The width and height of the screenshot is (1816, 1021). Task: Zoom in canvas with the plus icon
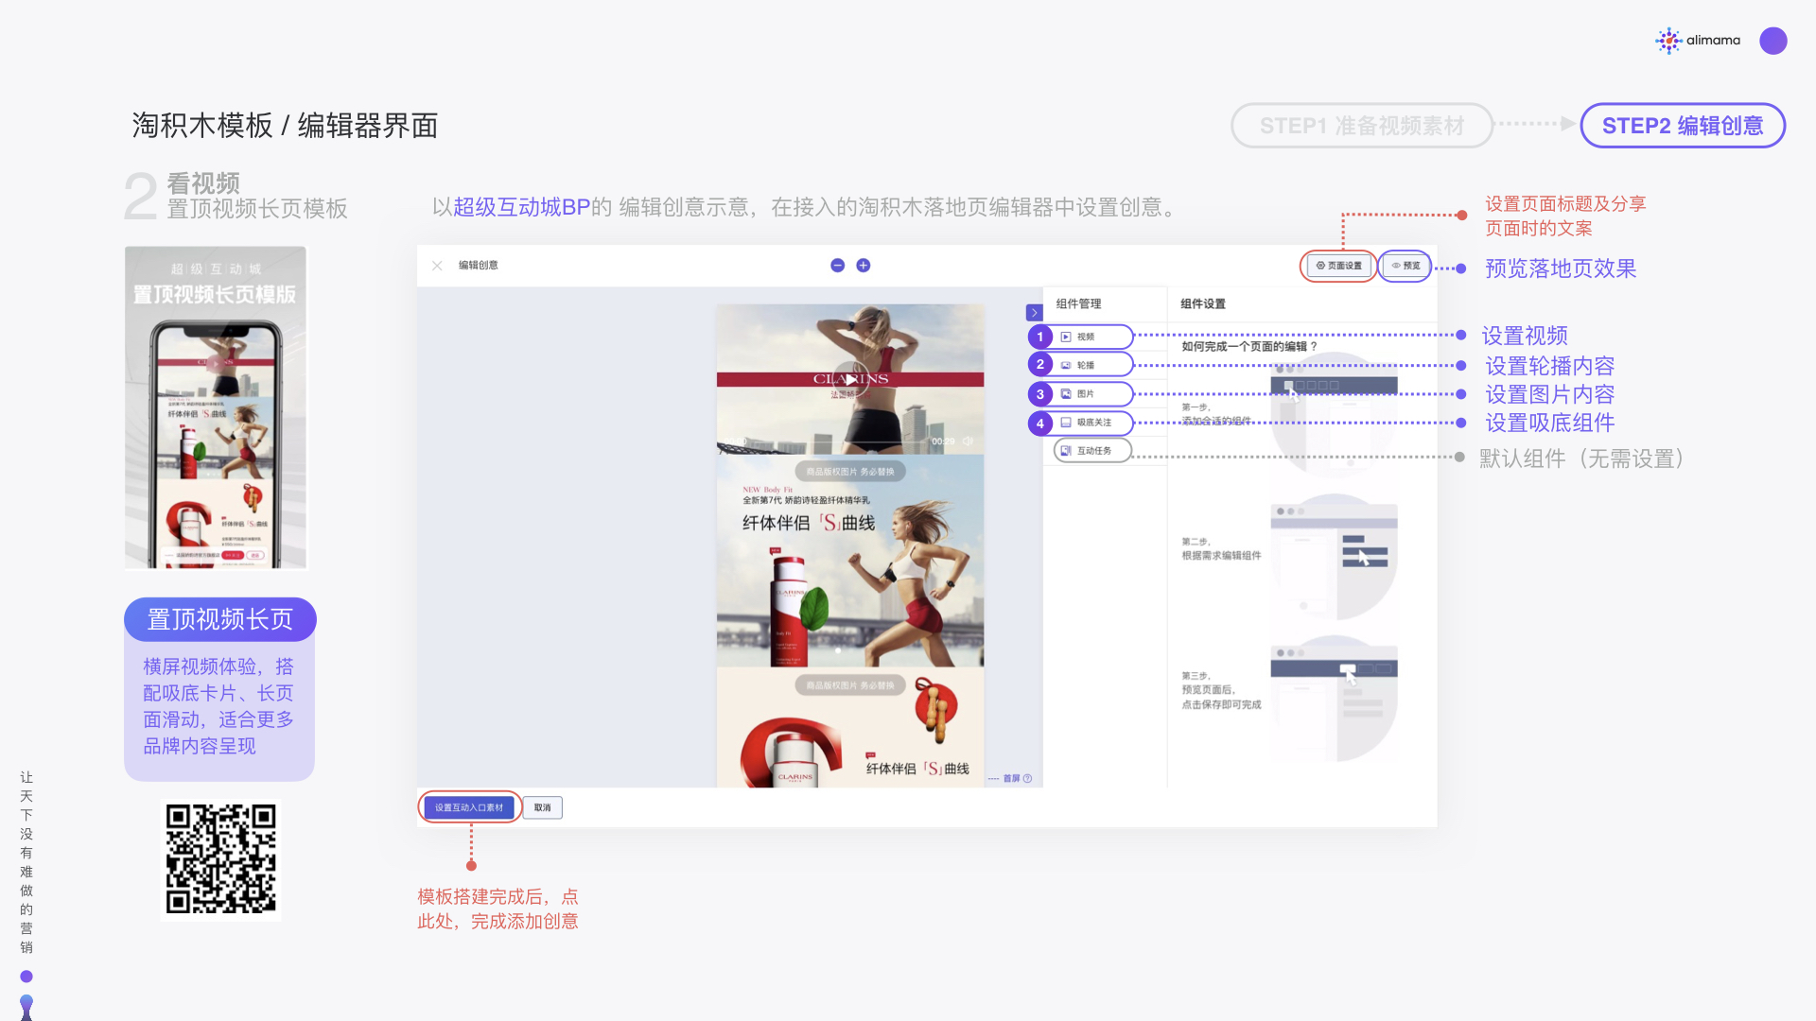click(864, 266)
